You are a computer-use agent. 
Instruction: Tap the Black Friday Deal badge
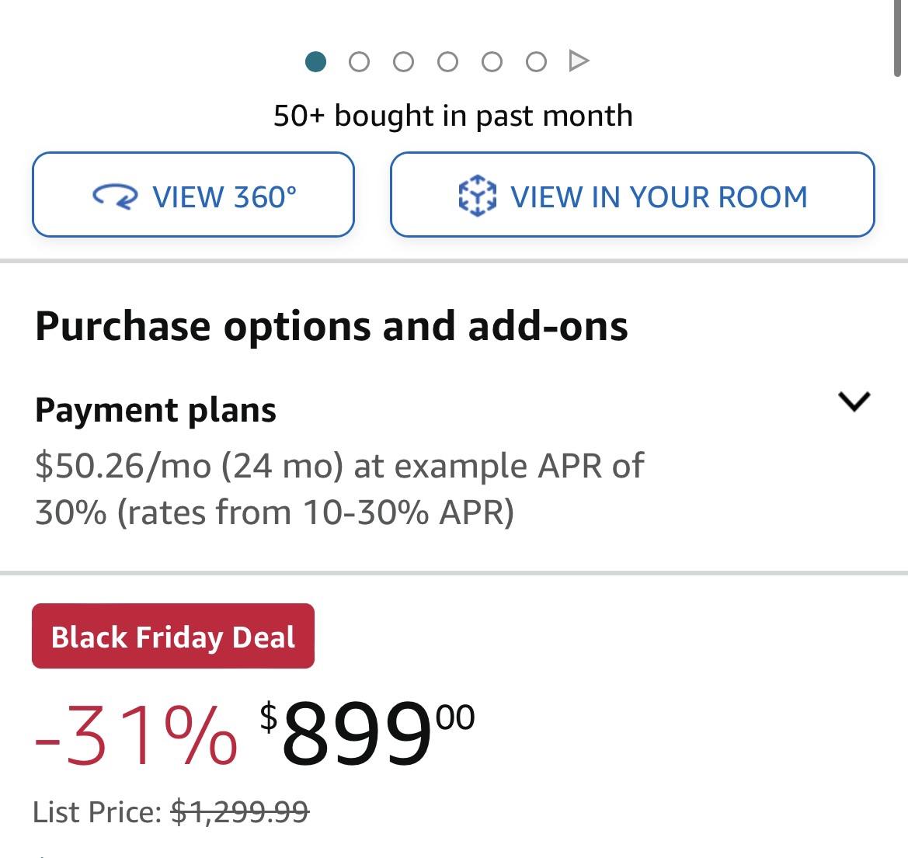(x=172, y=637)
